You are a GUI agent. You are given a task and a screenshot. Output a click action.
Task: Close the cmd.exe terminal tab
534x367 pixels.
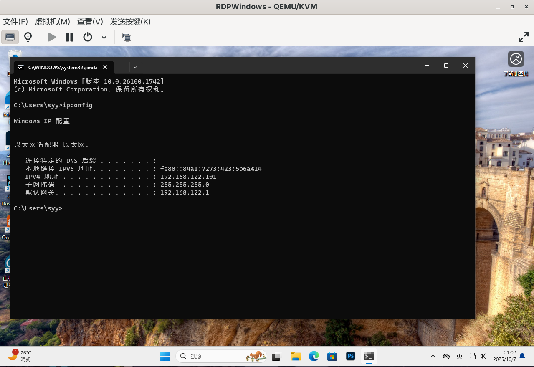pos(105,67)
